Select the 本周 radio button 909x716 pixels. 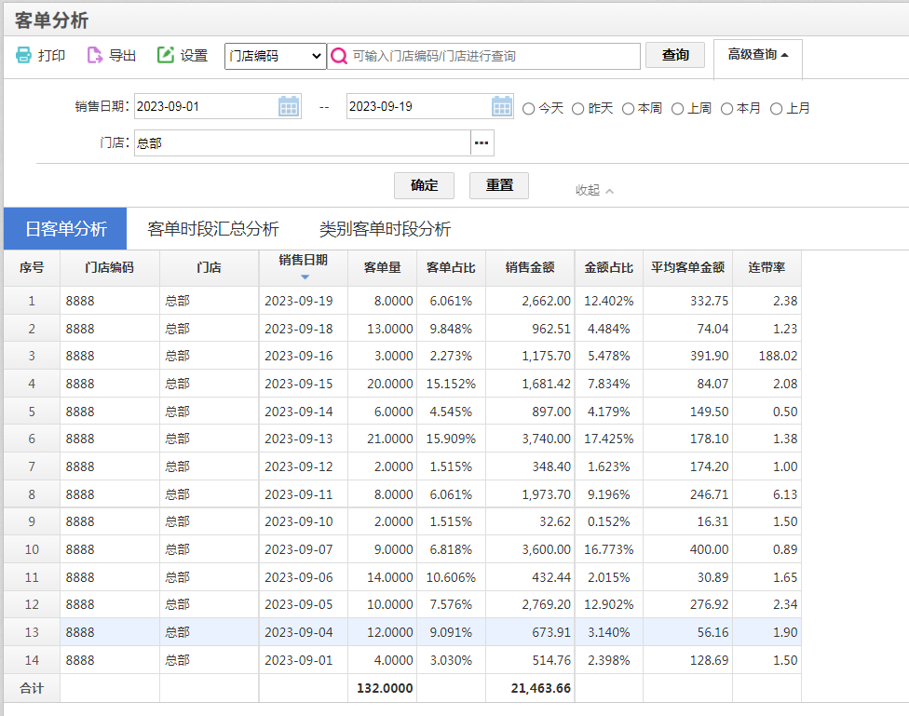pos(628,108)
